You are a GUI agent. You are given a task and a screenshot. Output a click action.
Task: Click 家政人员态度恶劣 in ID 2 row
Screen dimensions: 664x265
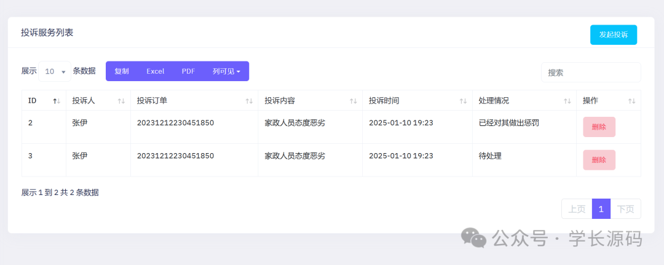pyautogui.click(x=294, y=123)
